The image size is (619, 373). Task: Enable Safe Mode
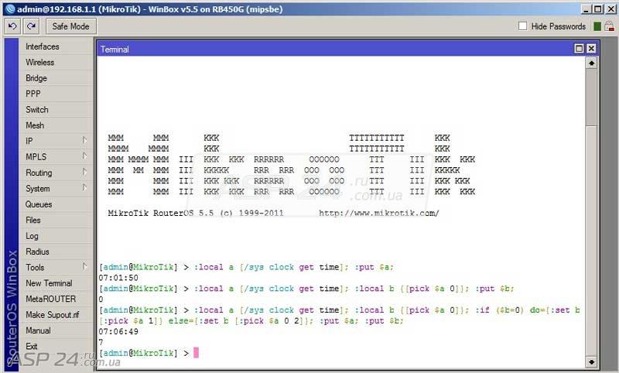[70, 26]
